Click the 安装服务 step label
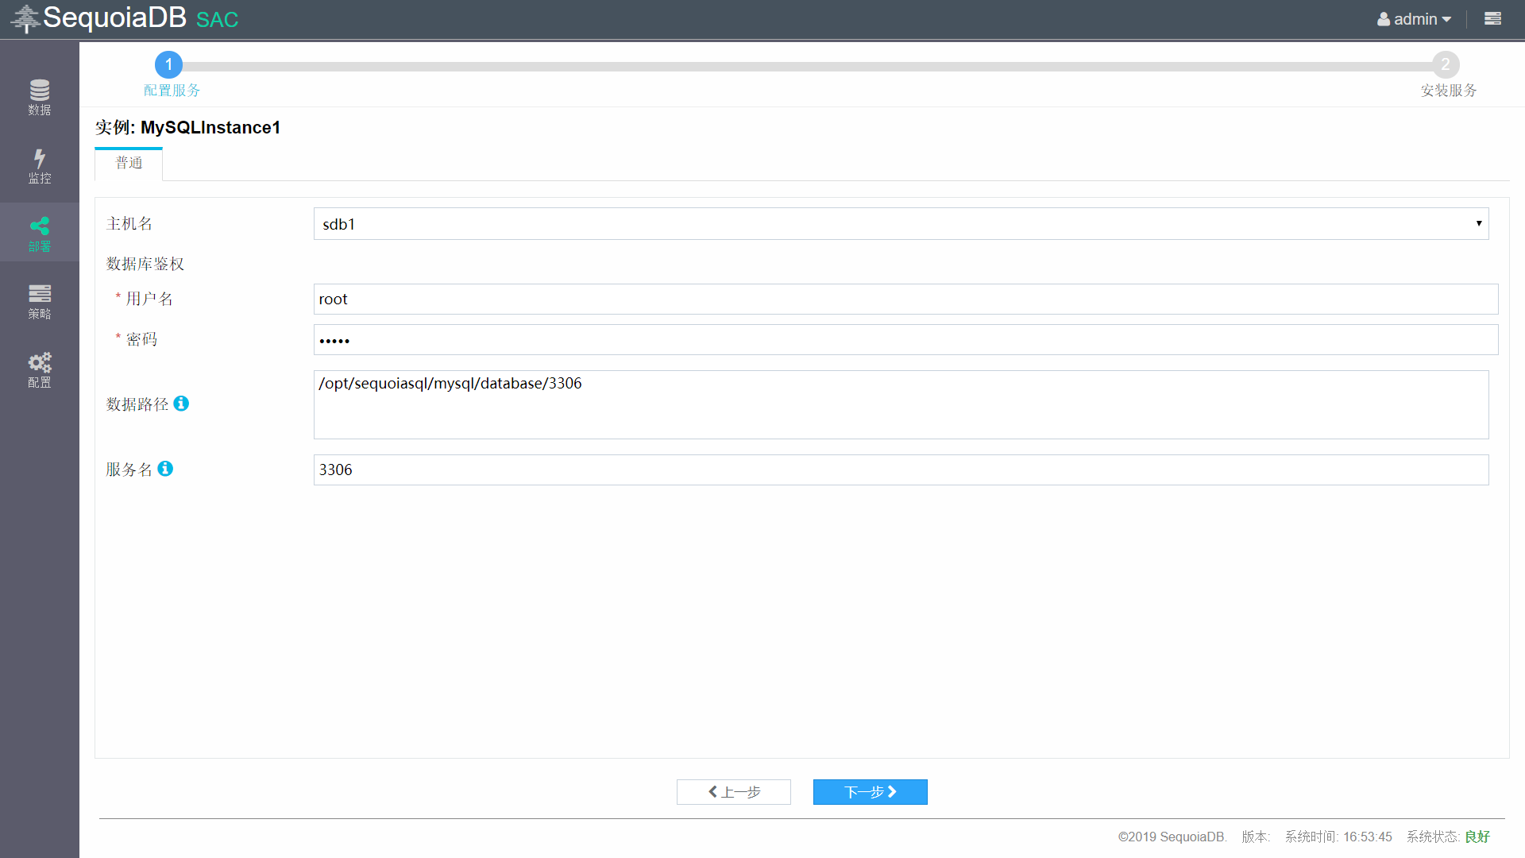1525x858 pixels. click(1449, 91)
